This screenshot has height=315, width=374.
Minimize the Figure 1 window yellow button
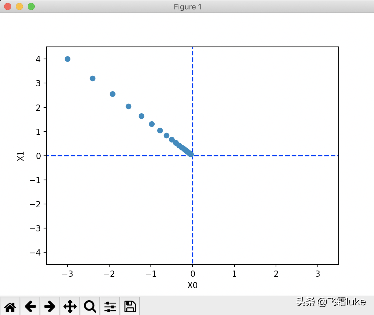[x=19, y=6]
